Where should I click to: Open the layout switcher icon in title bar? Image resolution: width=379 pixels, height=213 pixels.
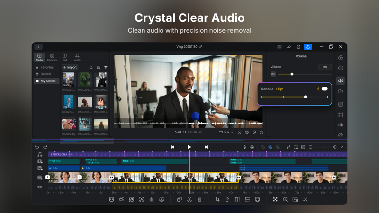click(280, 47)
